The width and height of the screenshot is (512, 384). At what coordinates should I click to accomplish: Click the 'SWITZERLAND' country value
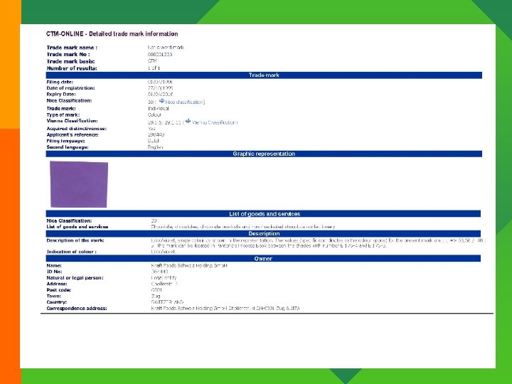coord(167,302)
